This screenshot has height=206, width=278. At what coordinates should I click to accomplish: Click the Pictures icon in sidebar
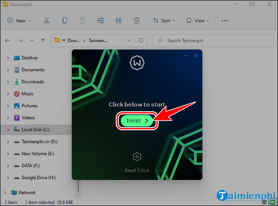point(17,106)
